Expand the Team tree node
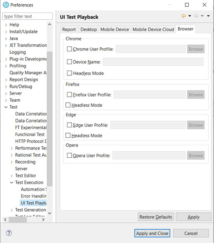 tap(6, 100)
